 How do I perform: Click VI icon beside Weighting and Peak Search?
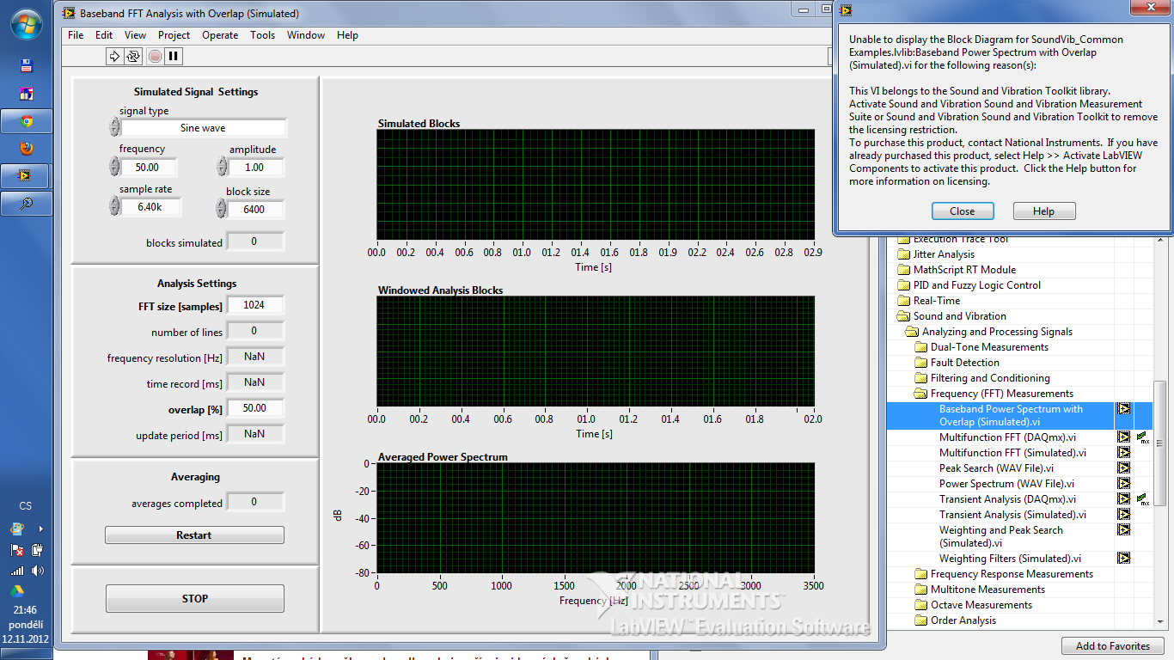[x=1123, y=530]
